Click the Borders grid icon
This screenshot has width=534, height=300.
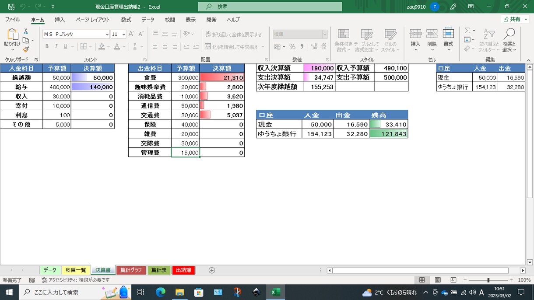coord(84,46)
